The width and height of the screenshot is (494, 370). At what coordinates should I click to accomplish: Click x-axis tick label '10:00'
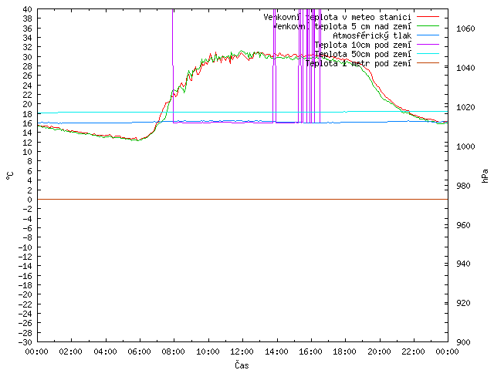click(208, 351)
